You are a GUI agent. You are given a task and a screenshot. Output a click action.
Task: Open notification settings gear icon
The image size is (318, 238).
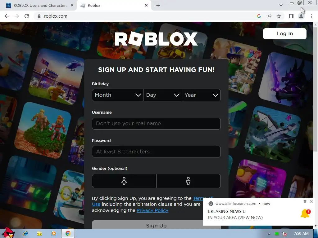[305, 201]
